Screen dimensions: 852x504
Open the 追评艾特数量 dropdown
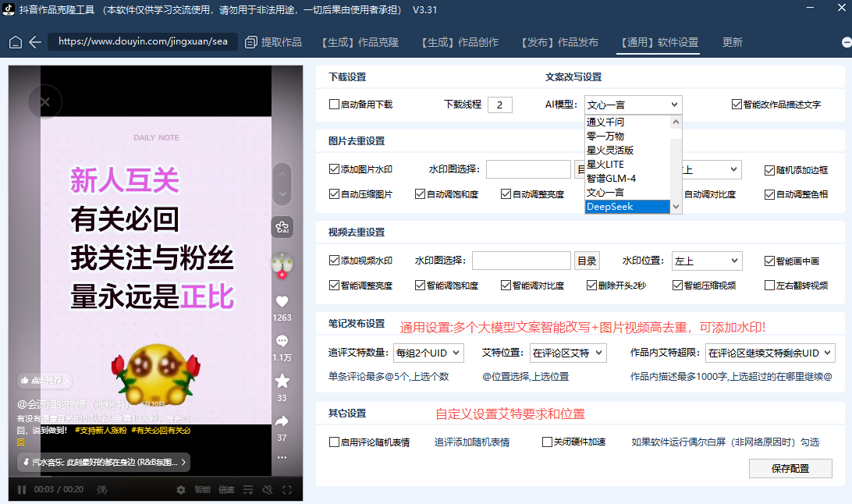[428, 353]
